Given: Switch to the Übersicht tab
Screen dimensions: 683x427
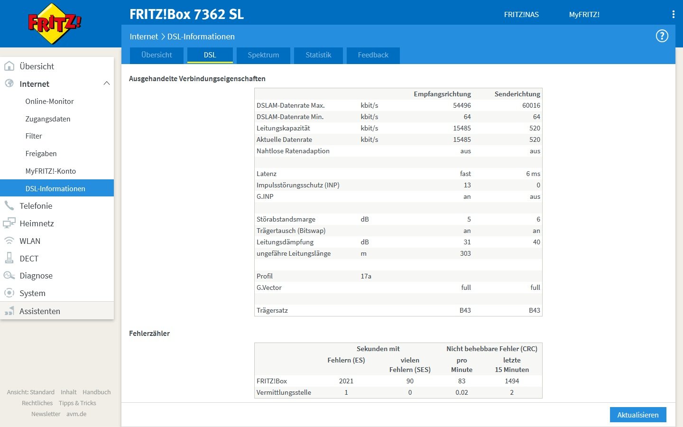Looking at the screenshot, I should [x=157, y=55].
